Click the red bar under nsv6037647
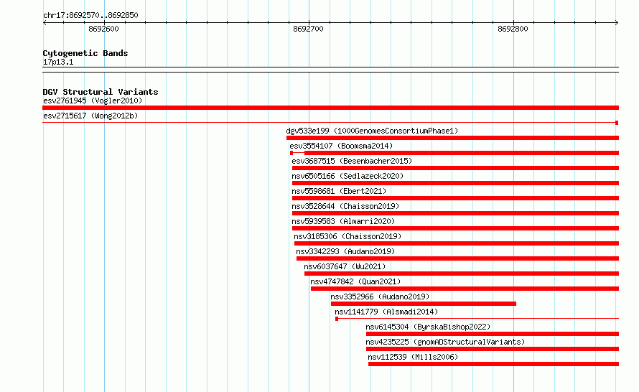Screen dimensions: 639x392 click(x=462, y=274)
